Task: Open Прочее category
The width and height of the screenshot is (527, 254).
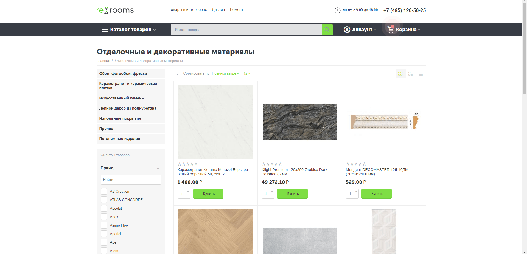Action: click(131, 129)
